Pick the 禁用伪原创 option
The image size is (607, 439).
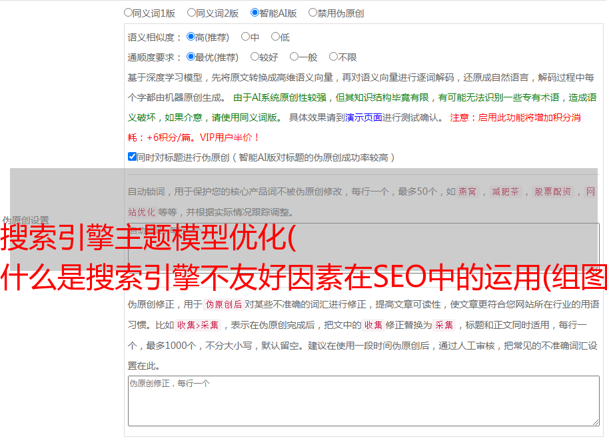(x=312, y=12)
